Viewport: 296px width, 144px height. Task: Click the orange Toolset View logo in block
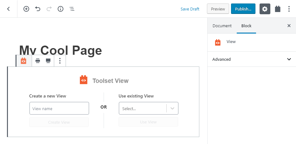(84, 80)
